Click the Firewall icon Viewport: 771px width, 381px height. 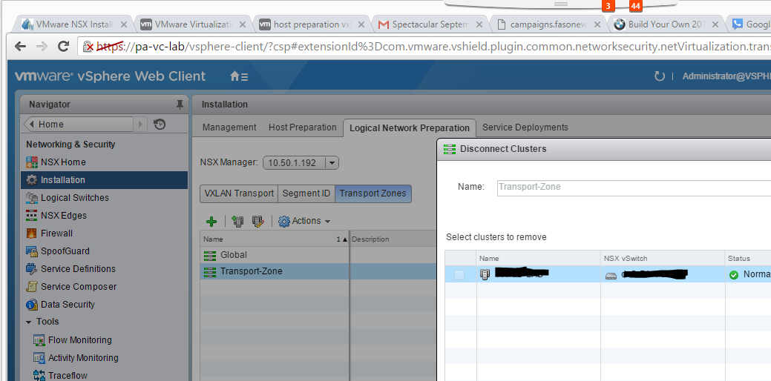click(x=32, y=233)
